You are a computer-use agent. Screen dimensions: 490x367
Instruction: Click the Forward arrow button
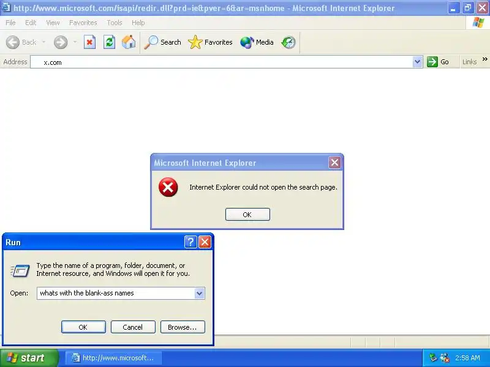60,42
